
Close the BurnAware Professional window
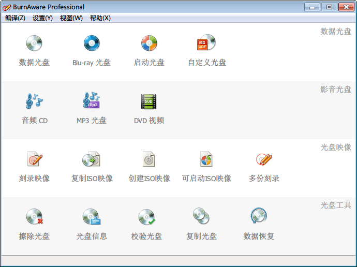[346, 7]
